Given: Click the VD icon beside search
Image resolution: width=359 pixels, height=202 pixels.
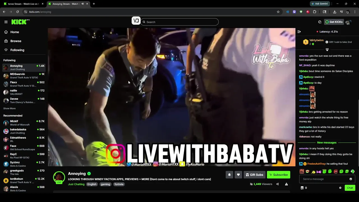Looking at the screenshot, I should pos(136,21).
